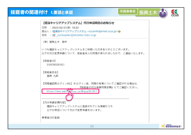
Task: Click the contact icon beside the sender name
Action: [x=54, y=32]
